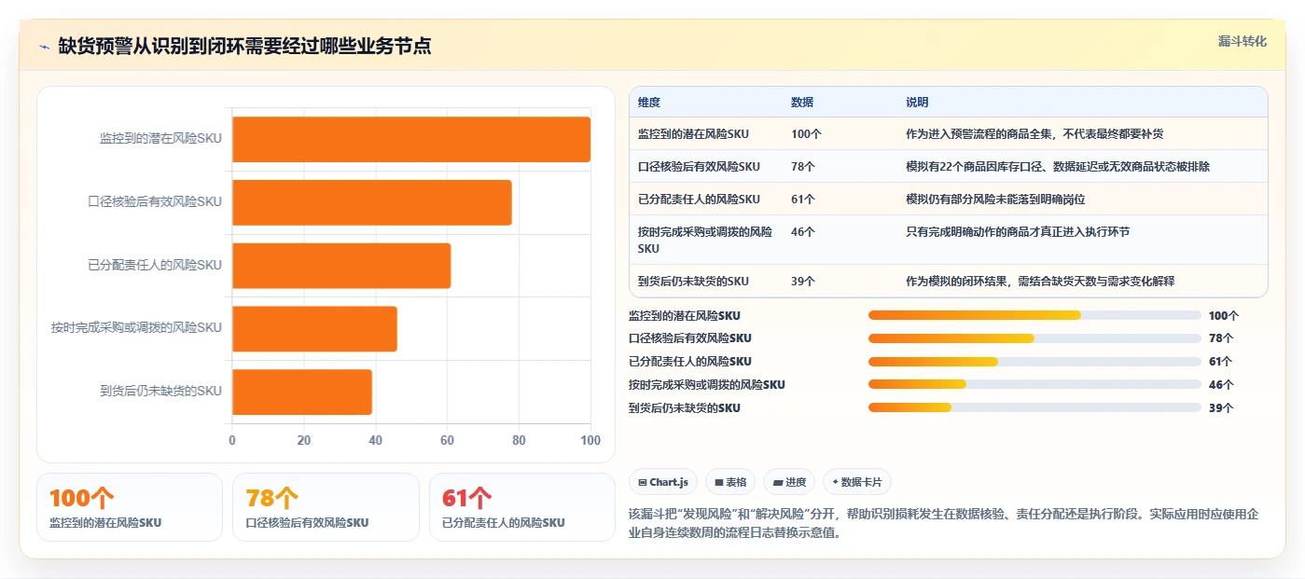1305x579 pixels.
Task: Click the 监控到的潜在风险SKU chart bar
Action: click(411, 139)
